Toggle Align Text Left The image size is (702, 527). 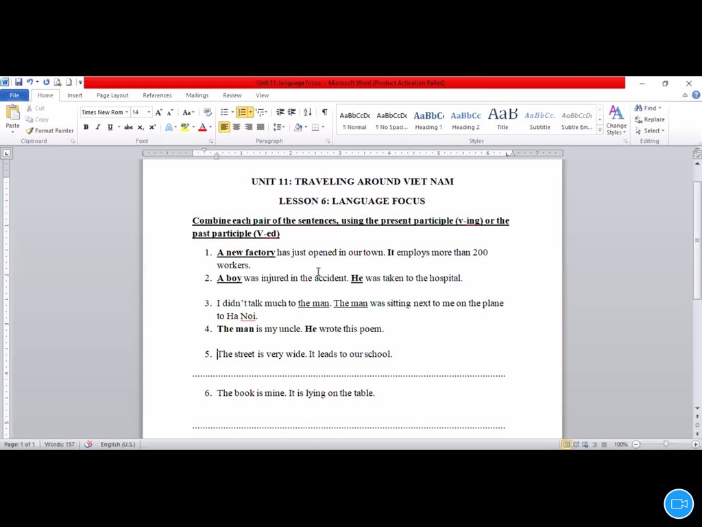pos(224,127)
